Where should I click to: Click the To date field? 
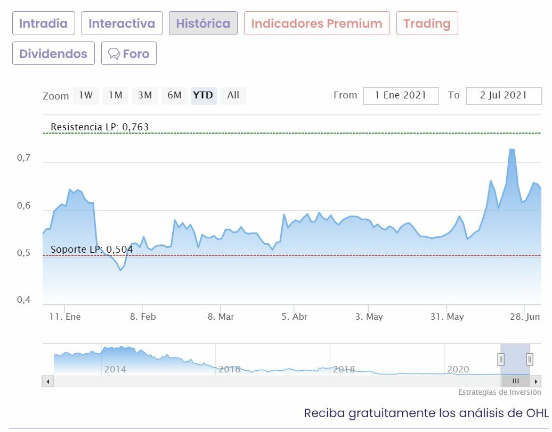tap(504, 95)
